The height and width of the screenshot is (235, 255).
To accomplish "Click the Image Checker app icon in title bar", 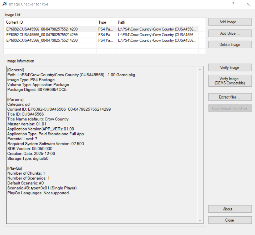I will coord(4,4).
